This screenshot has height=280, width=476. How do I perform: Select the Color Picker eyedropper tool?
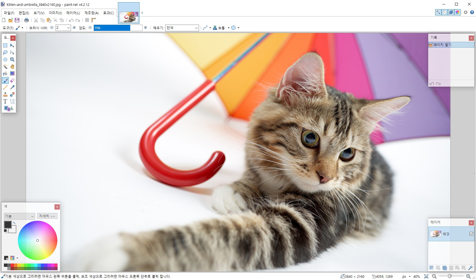tap(12, 87)
